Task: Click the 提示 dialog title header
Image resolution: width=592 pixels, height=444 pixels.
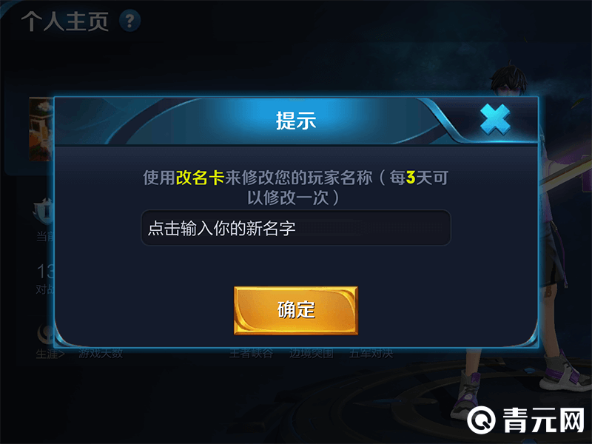Action: point(296,121)
